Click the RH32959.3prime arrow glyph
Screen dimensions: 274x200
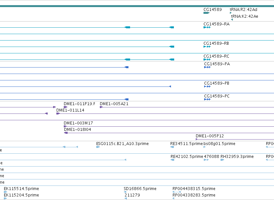pos(222,160)
